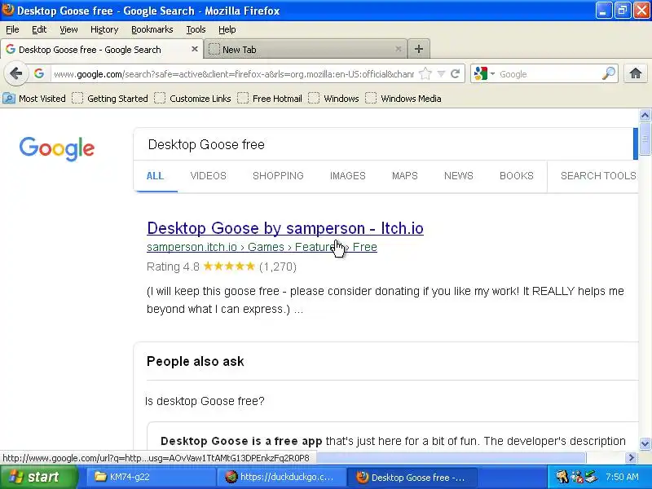Open the Bookmarks menu

pyautogui.click(x=152, y=29)
